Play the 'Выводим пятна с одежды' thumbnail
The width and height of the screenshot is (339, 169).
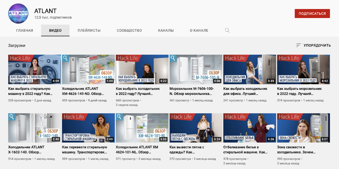[196, 128]
